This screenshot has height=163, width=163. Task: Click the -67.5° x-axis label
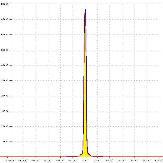(48, 161)
